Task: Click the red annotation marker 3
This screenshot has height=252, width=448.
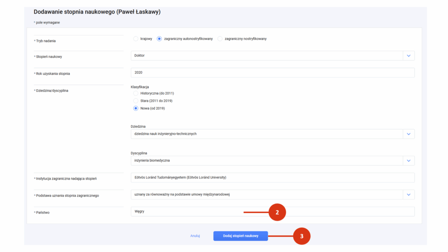Action: tap(302, 236)
